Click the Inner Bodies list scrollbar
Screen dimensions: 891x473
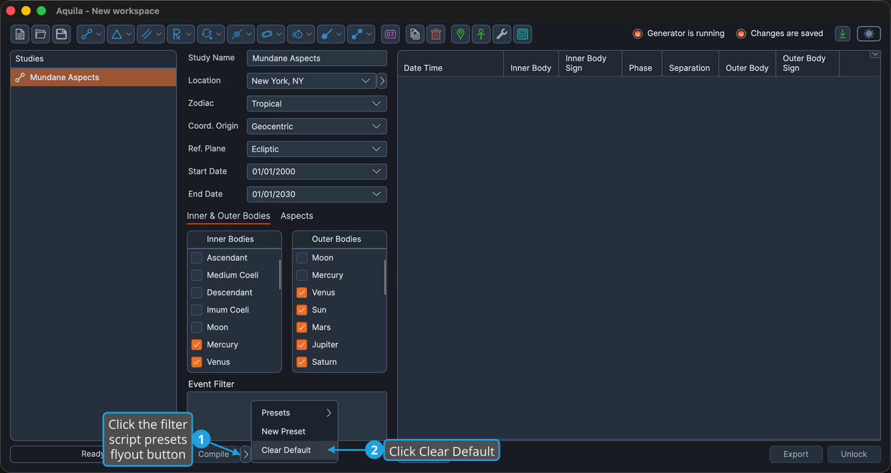tap(280, 275)
